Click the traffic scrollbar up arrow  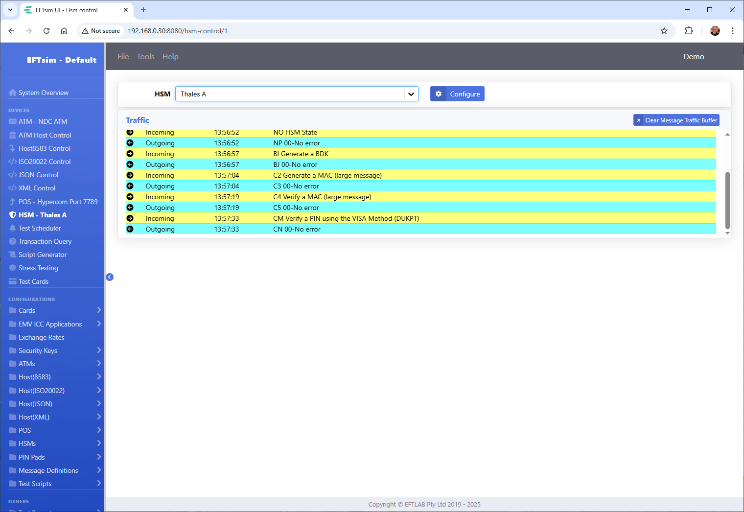[727, 134]
